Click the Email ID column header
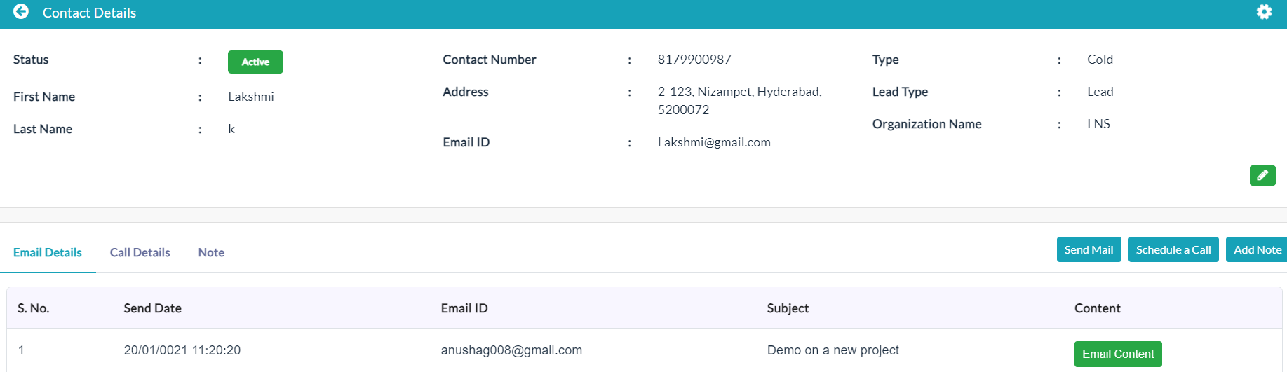 tap(464, 308)
